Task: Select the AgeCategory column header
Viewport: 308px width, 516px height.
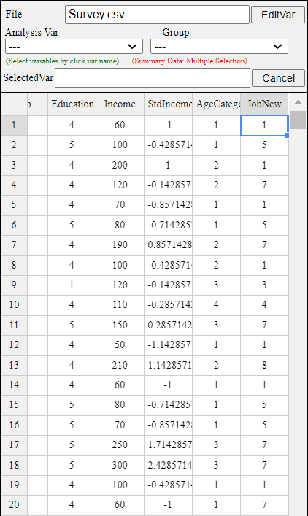Action: (217, 104)
